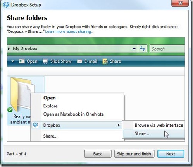Click the Back button

click(x=98, y=154)
